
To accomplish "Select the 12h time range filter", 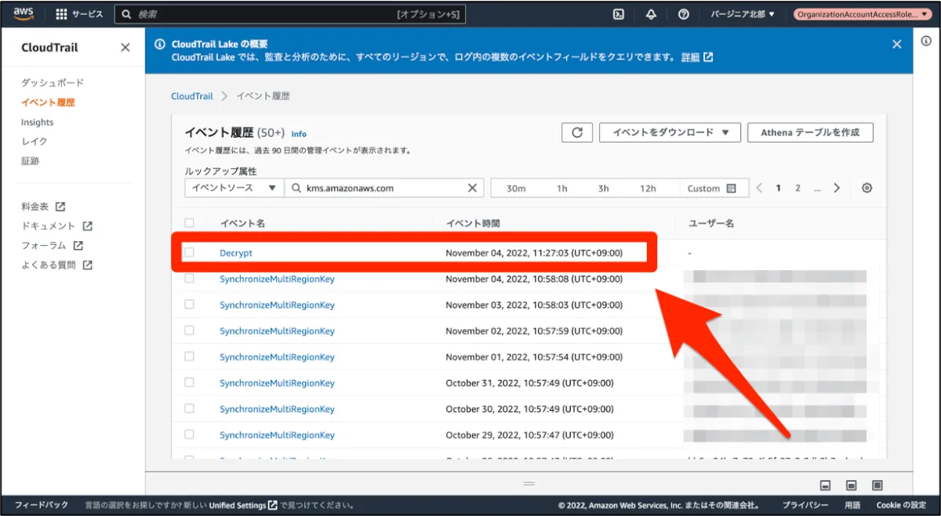I will (648, 188).
